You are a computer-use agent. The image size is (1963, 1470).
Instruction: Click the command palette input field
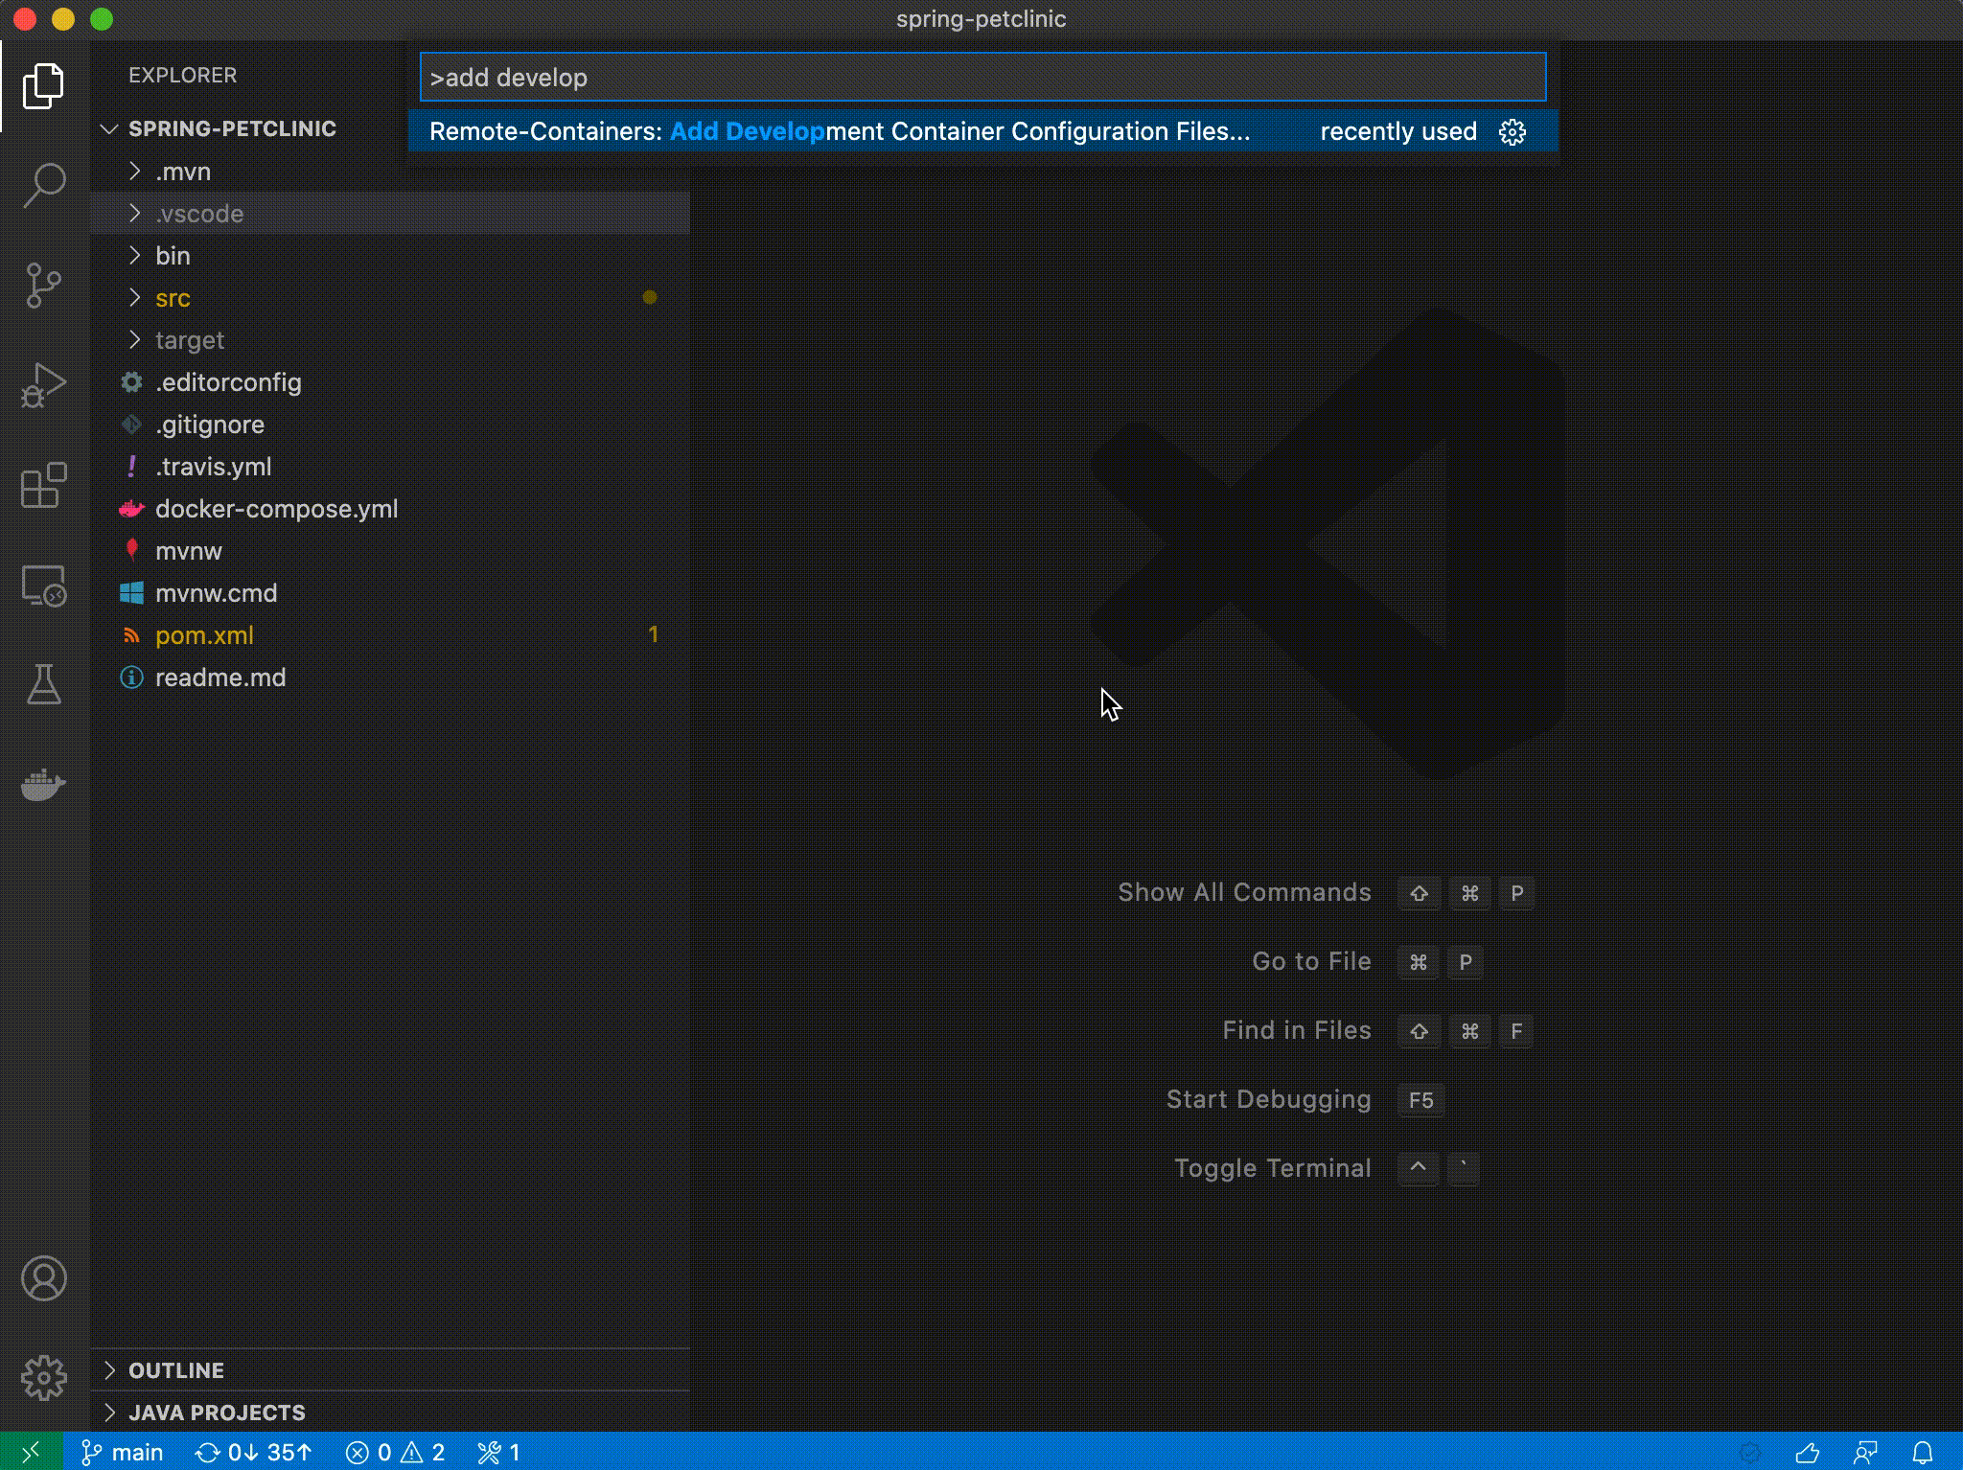(x=982, y=78)
